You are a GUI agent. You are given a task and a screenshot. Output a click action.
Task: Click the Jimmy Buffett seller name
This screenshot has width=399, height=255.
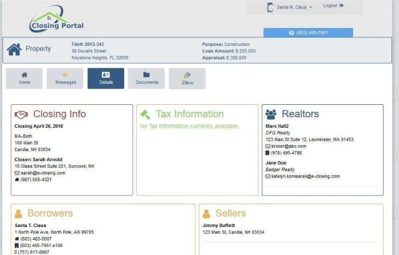[x=218, y=226]
